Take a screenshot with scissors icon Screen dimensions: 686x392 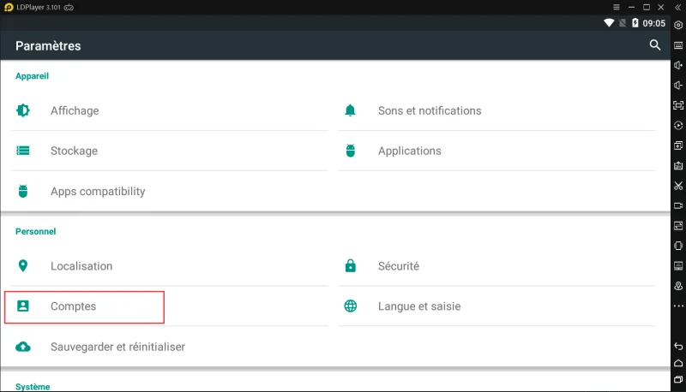click(x=678, y=186)
